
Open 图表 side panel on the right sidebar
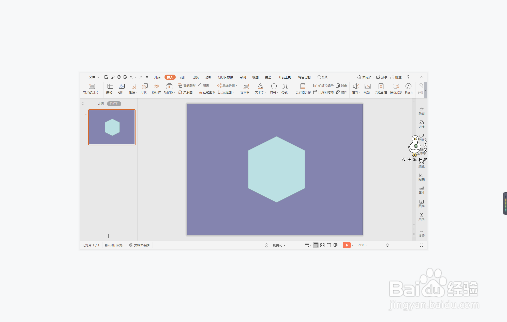[422, 177]
